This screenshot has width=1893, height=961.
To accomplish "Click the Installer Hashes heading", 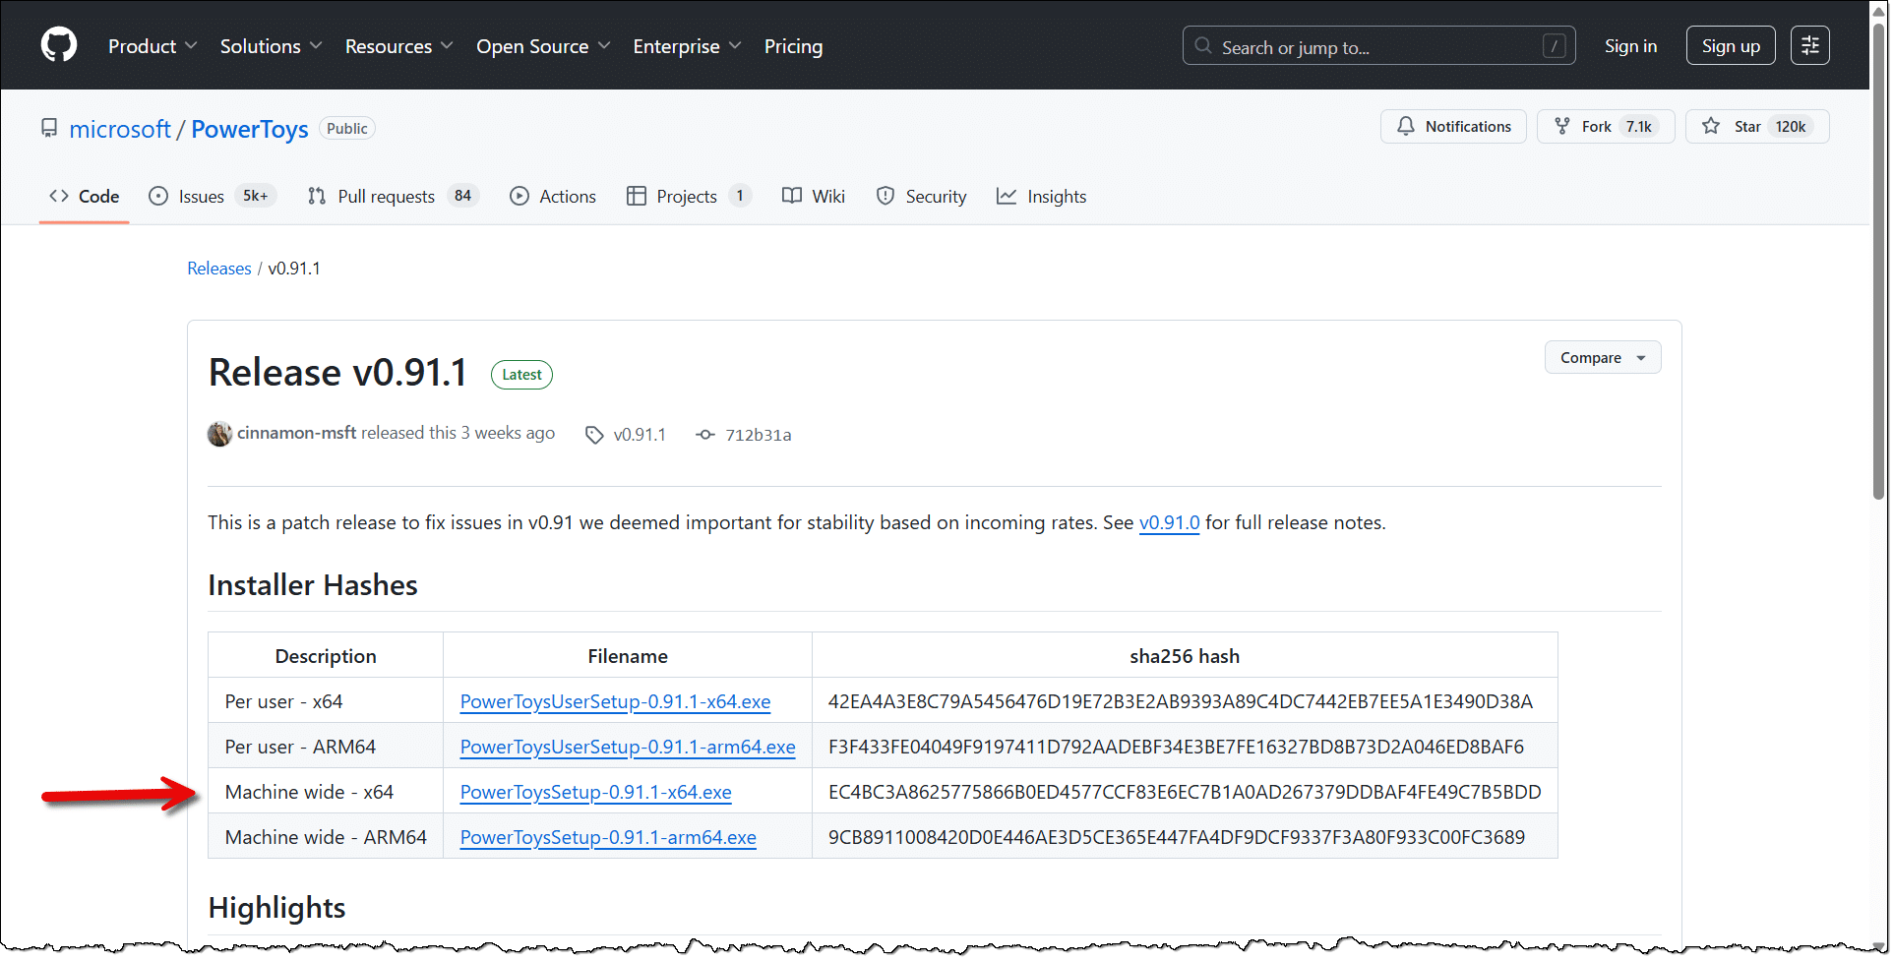I will point(313,585).
